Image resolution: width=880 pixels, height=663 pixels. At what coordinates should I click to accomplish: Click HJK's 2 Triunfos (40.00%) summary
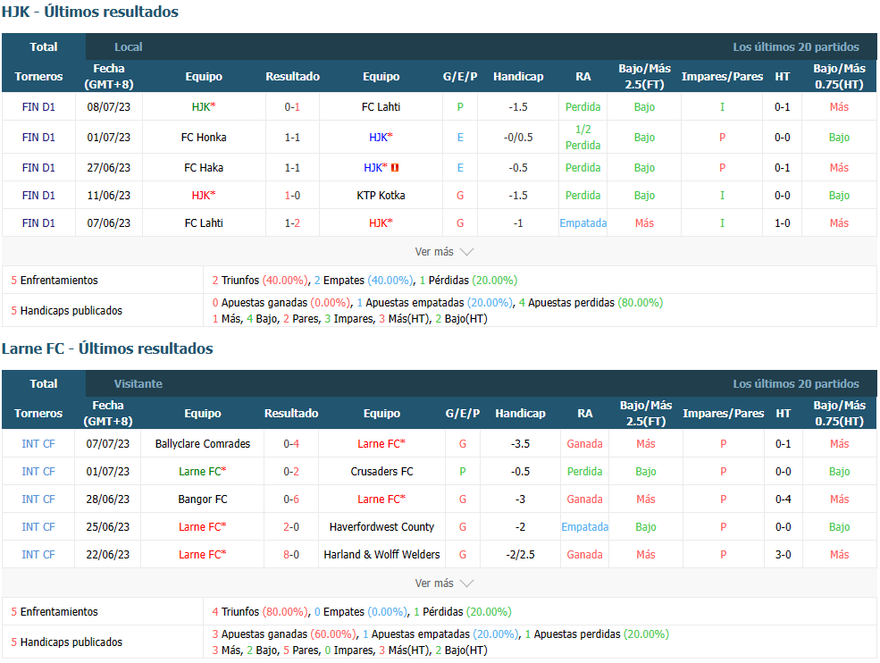260,281
